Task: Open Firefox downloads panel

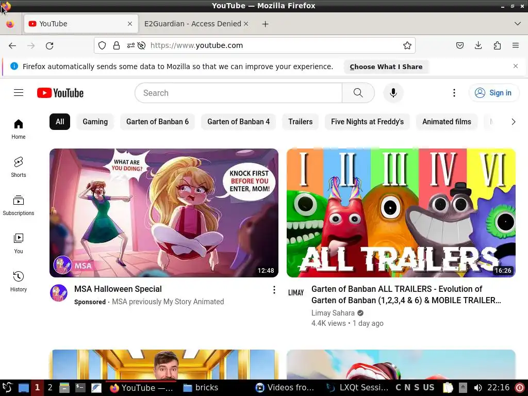Action: coord(478,45)
